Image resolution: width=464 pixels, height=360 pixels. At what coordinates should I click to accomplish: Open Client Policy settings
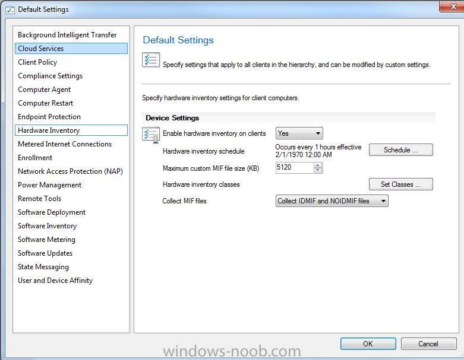[x=71, y=62]
